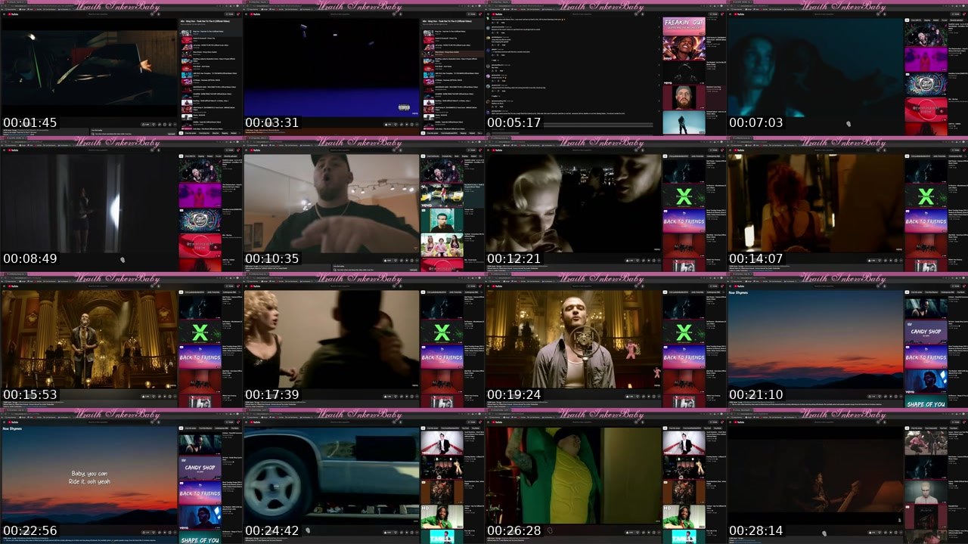Click the like button in the 00:19:24 frame
This screenshot has height=544, width=968.
coord(630,396)
